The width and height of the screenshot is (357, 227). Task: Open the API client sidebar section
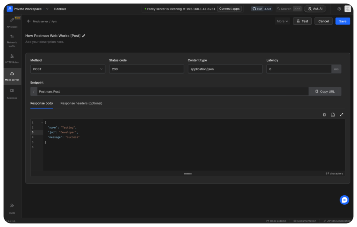tap(12, 23)
